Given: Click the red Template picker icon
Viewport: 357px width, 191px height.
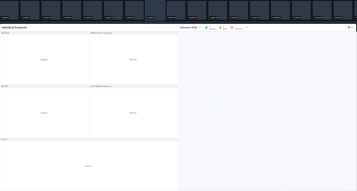Looking at the screenshot, I should 232,27.
